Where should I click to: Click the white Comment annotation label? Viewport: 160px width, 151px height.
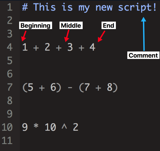(143, 55)
